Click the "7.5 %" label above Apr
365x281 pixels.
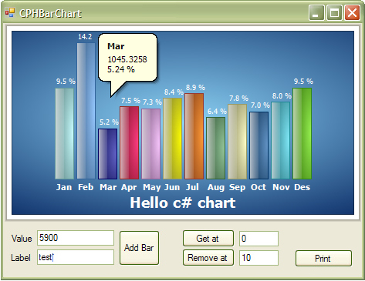[x=130, y=101]
